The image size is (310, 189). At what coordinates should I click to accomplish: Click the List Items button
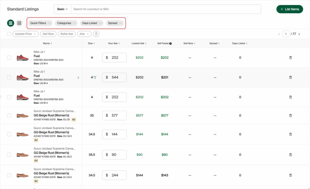click(289, 9)
